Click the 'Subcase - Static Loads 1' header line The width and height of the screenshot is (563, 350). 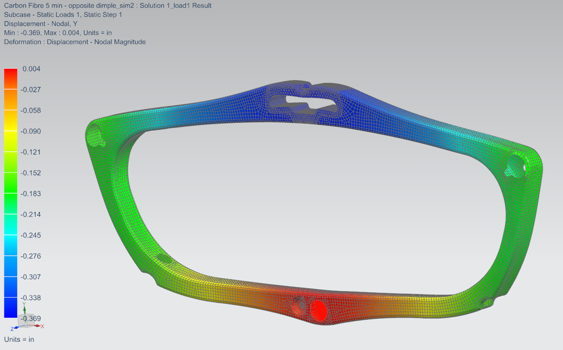pyautogui.click(x=57, y=15)
